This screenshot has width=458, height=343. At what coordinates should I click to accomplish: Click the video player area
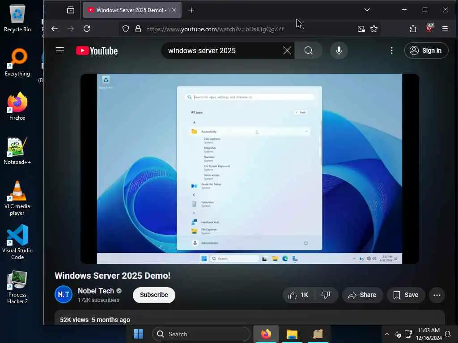[x=250, y=168]
